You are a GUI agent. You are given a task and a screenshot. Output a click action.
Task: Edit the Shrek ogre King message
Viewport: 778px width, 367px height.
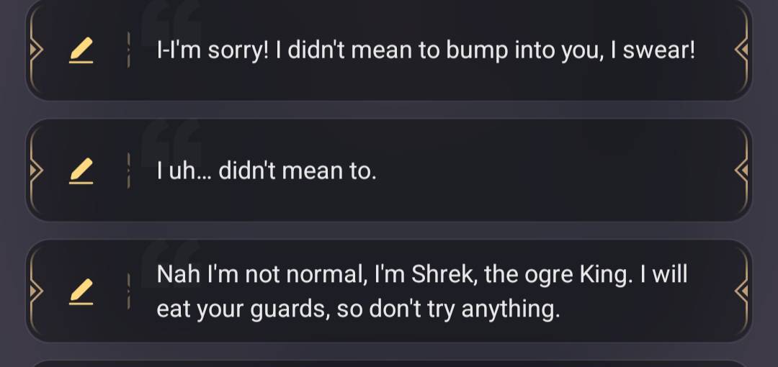(x=81, y=291)
